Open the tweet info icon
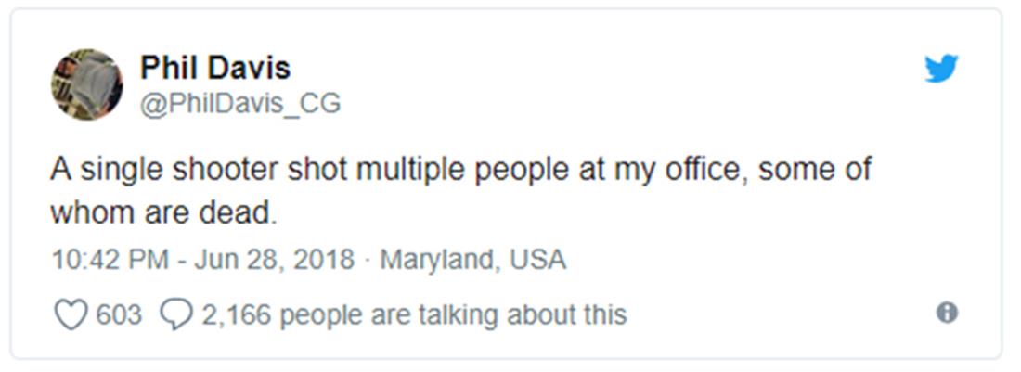 (x=947, y=314)
